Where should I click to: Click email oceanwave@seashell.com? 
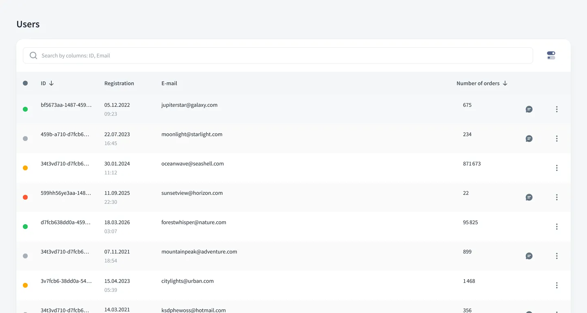click(x=192, y=163)
